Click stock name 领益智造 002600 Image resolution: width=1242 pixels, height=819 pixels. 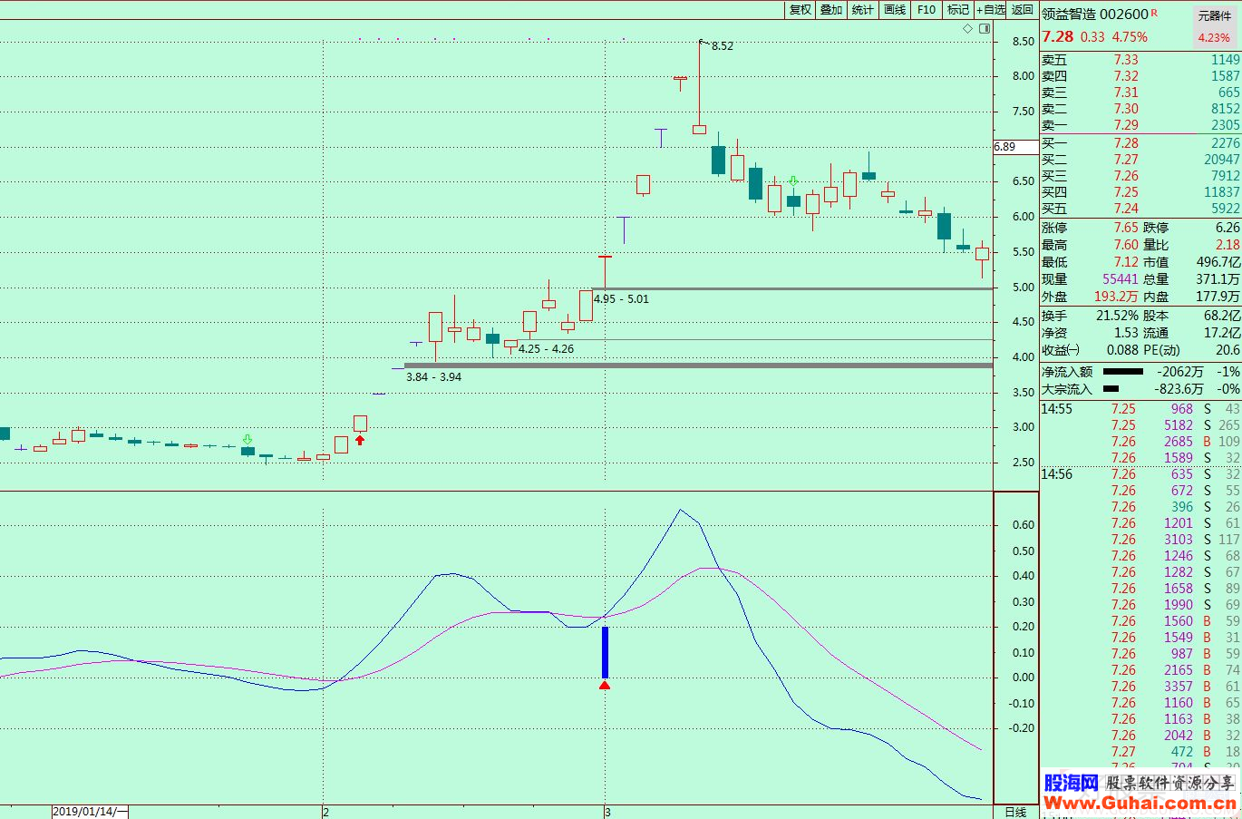[x=1095, y=15]
